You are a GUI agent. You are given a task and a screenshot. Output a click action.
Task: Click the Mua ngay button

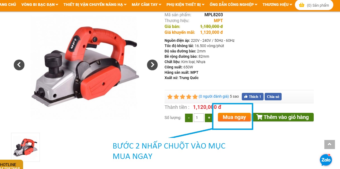click(x=234, y=117)
